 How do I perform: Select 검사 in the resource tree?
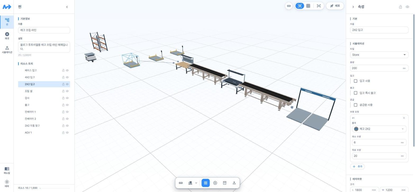click(44, 98)
